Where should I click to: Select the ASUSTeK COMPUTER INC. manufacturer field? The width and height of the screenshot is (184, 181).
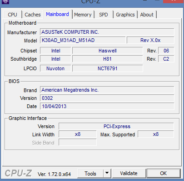107,32
